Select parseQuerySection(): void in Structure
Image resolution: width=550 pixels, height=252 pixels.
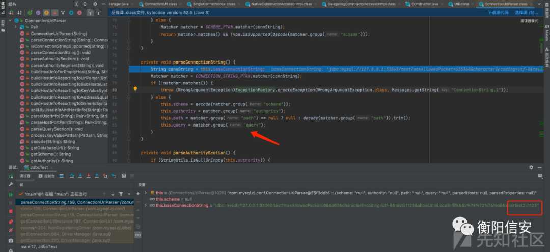pos(57,129)
